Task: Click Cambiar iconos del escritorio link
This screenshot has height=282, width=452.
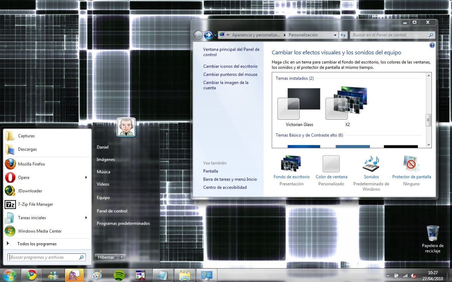Action: (230, 66)
